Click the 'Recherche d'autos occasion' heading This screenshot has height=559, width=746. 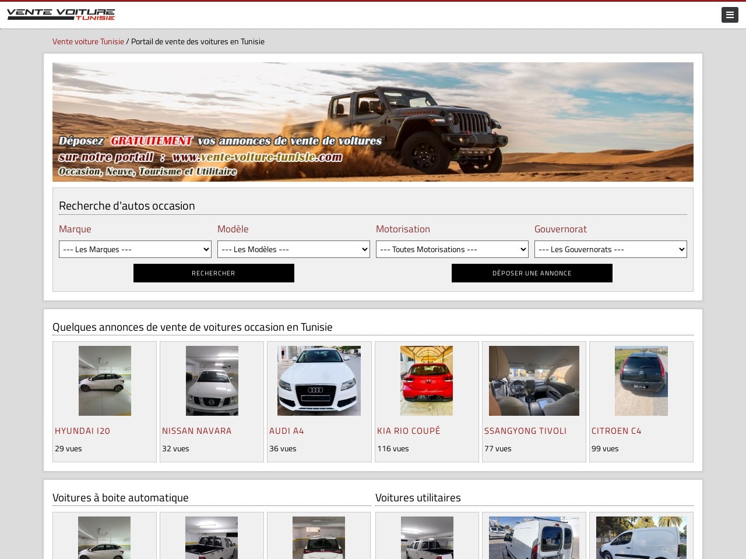[126, 206]
